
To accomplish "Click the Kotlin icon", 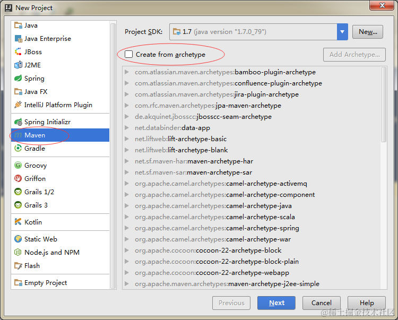I will point(18,222).
